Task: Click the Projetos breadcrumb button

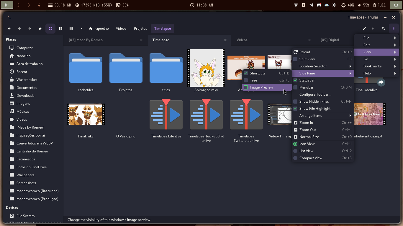Action: point(140,29)
